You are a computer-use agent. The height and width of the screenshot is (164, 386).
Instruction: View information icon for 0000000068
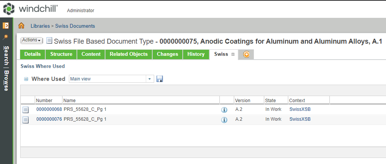(224, 110)
